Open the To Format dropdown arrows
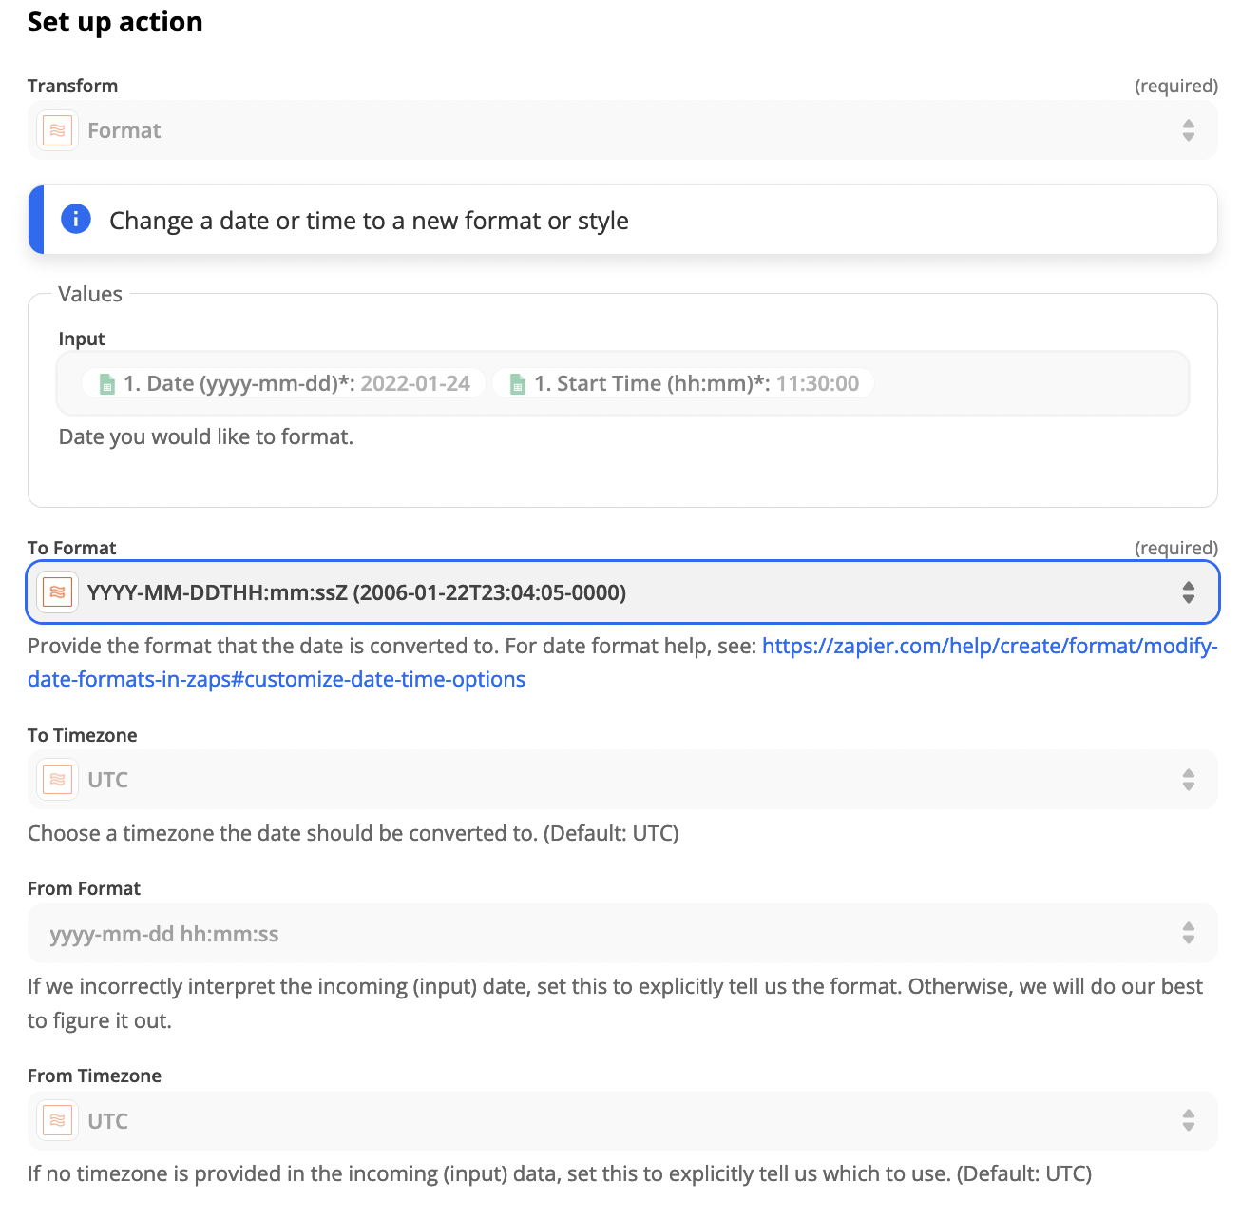1260x1221 pixels. tap(1188, 592)
